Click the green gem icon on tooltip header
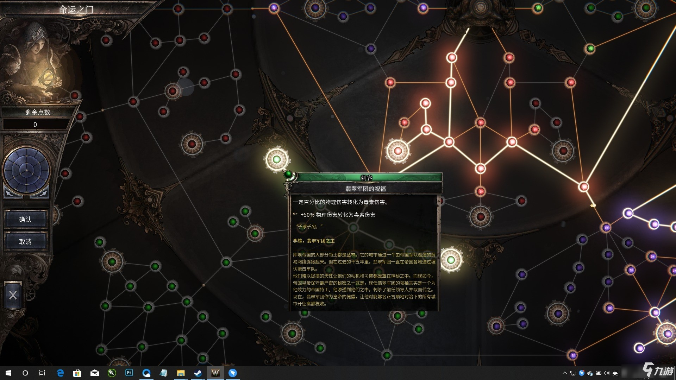 288,174
